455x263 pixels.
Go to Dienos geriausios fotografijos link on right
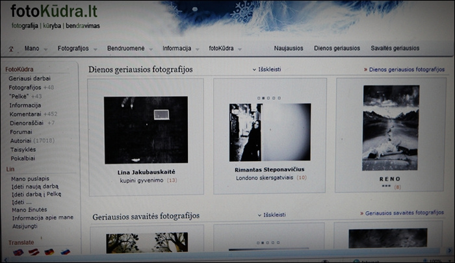[404, 69]
